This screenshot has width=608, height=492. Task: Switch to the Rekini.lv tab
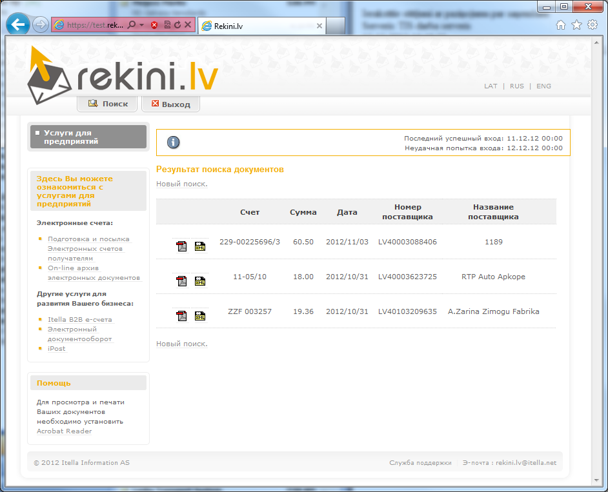(x=262, y=26)
